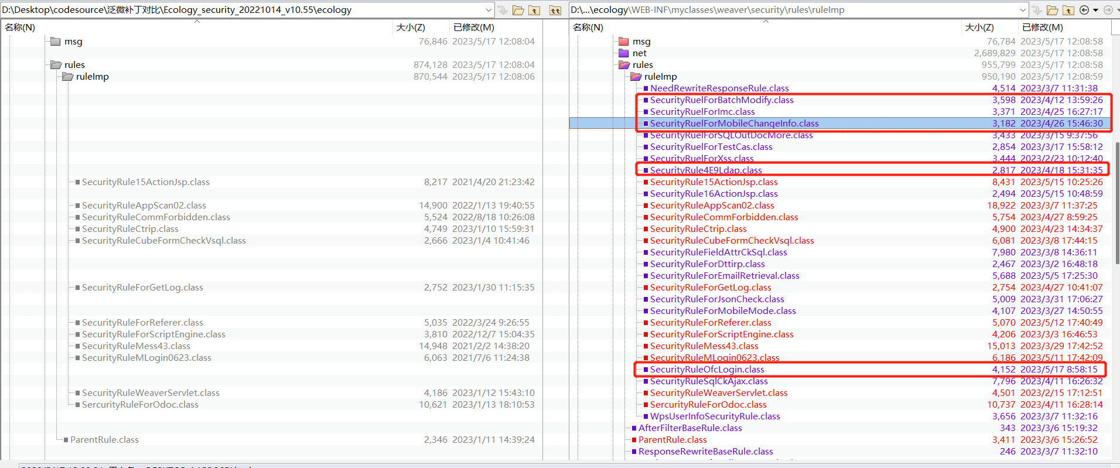
Task: Navigate back in right pane history
Action: point(1085,10)
